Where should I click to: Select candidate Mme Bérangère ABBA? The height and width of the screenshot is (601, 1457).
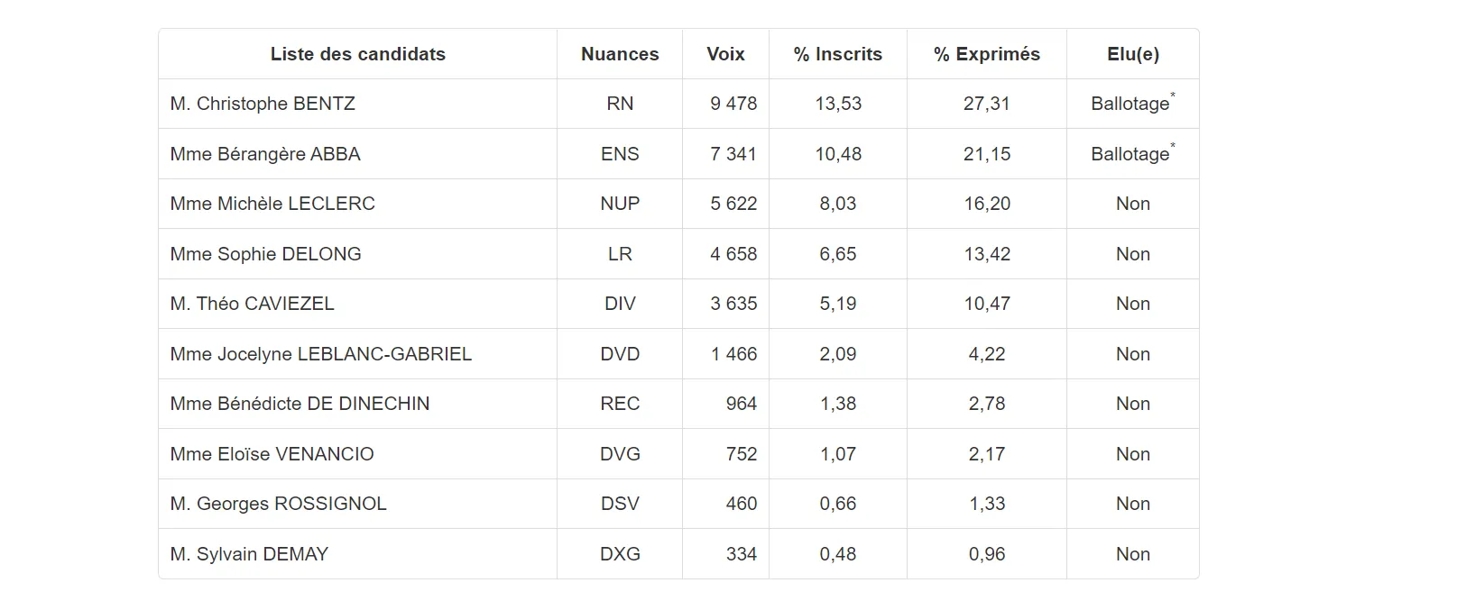265,154
